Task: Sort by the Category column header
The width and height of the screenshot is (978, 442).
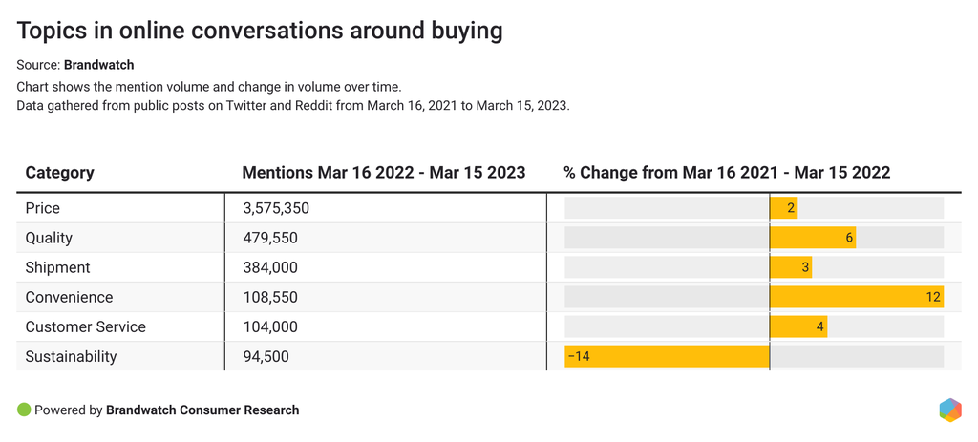Action: [59, 173]
